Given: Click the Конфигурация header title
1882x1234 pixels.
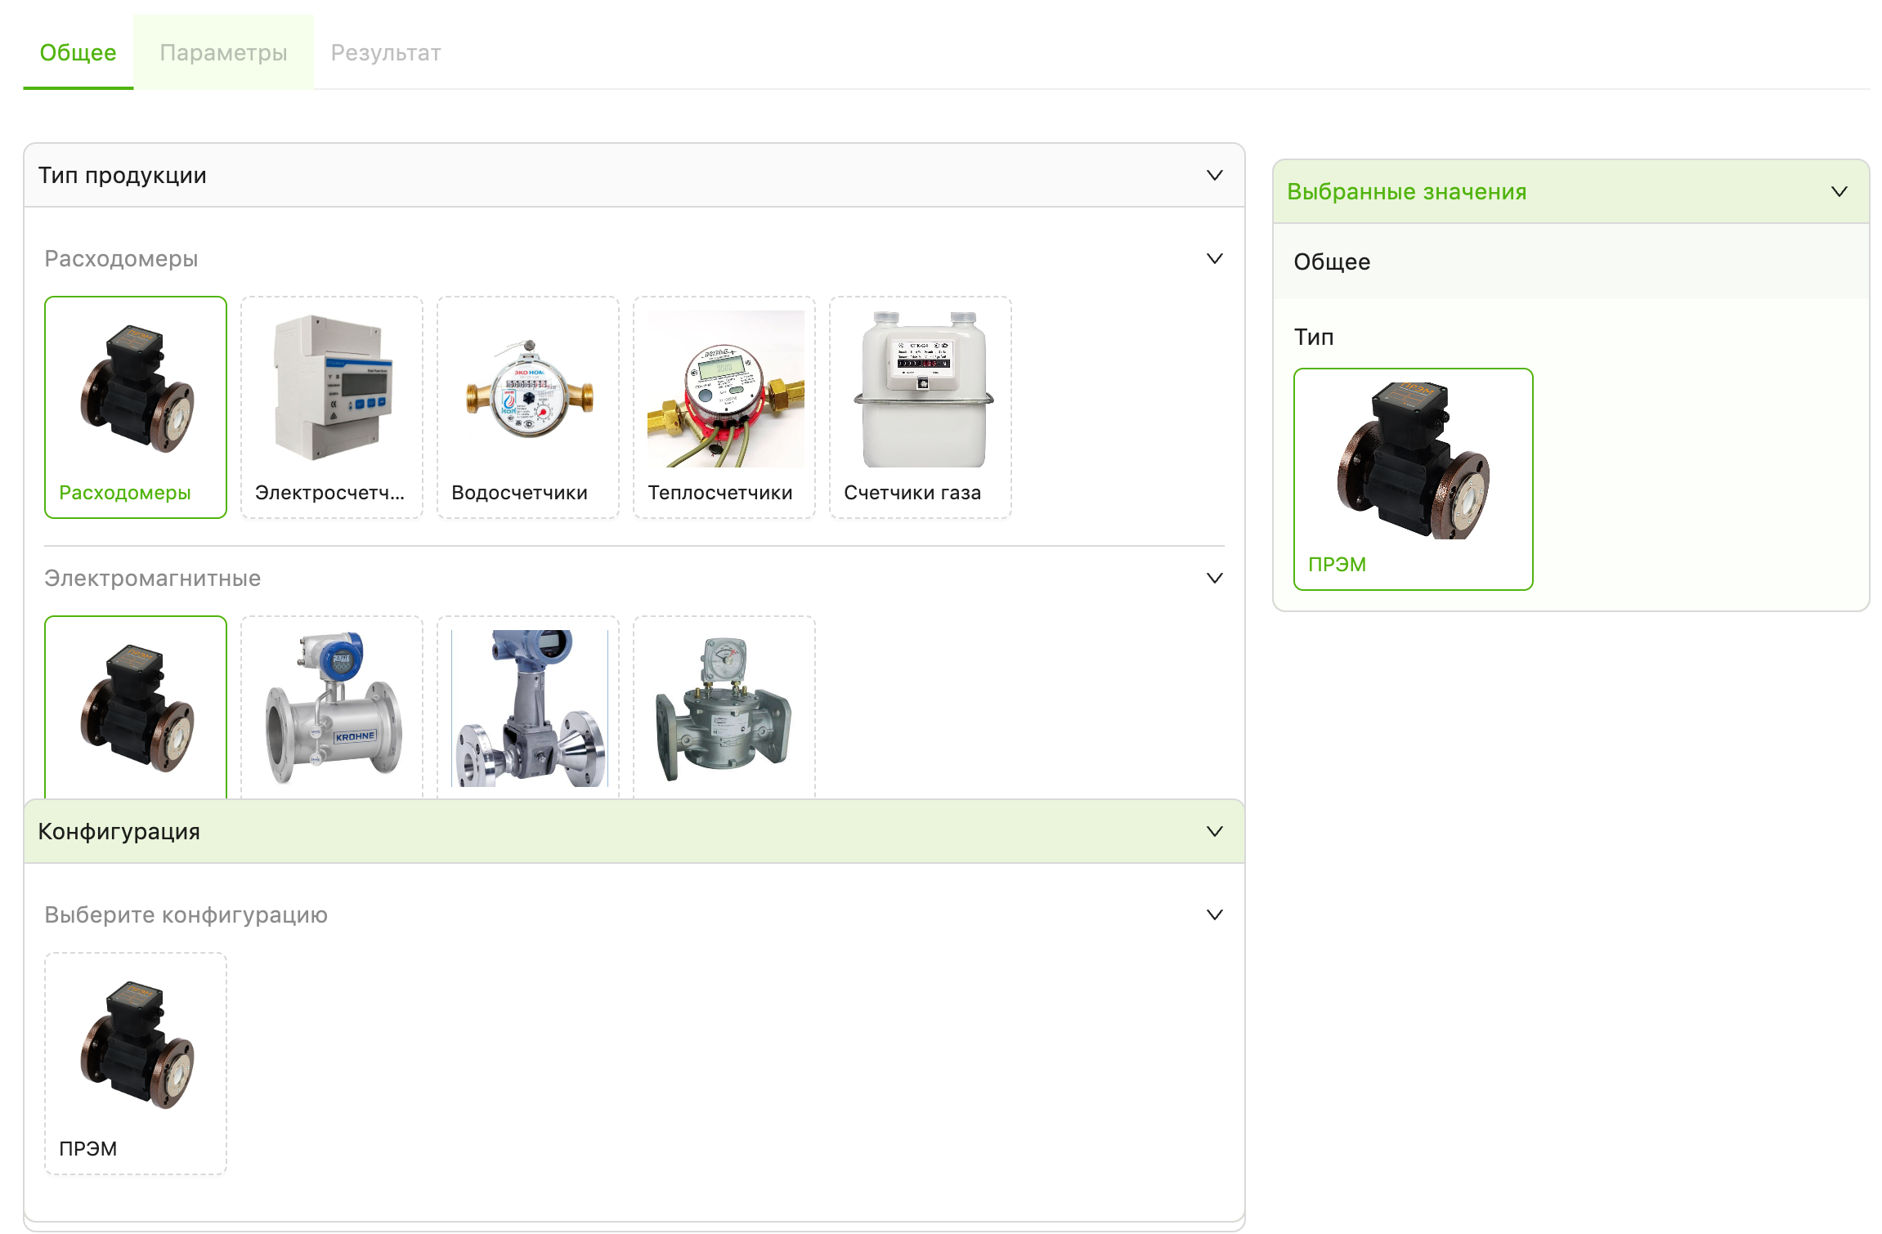Looking at the screenshot, I should tap(119, 832).
